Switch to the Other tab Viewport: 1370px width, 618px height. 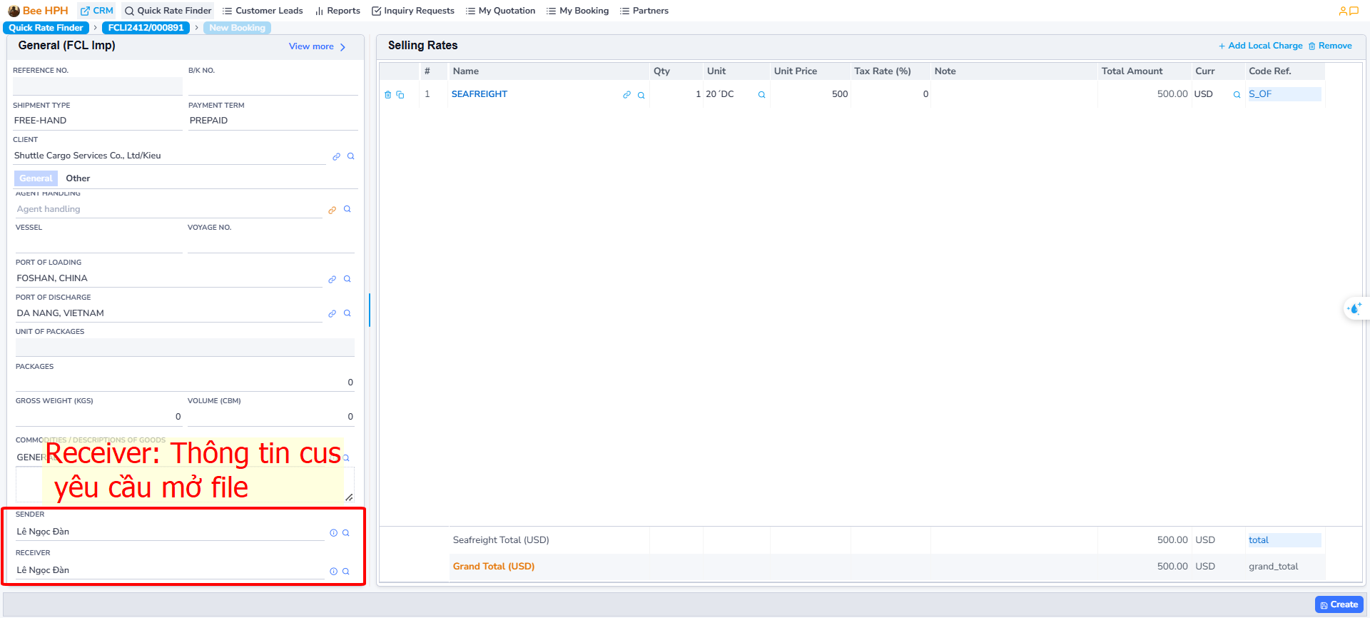[x=78, y=178]
